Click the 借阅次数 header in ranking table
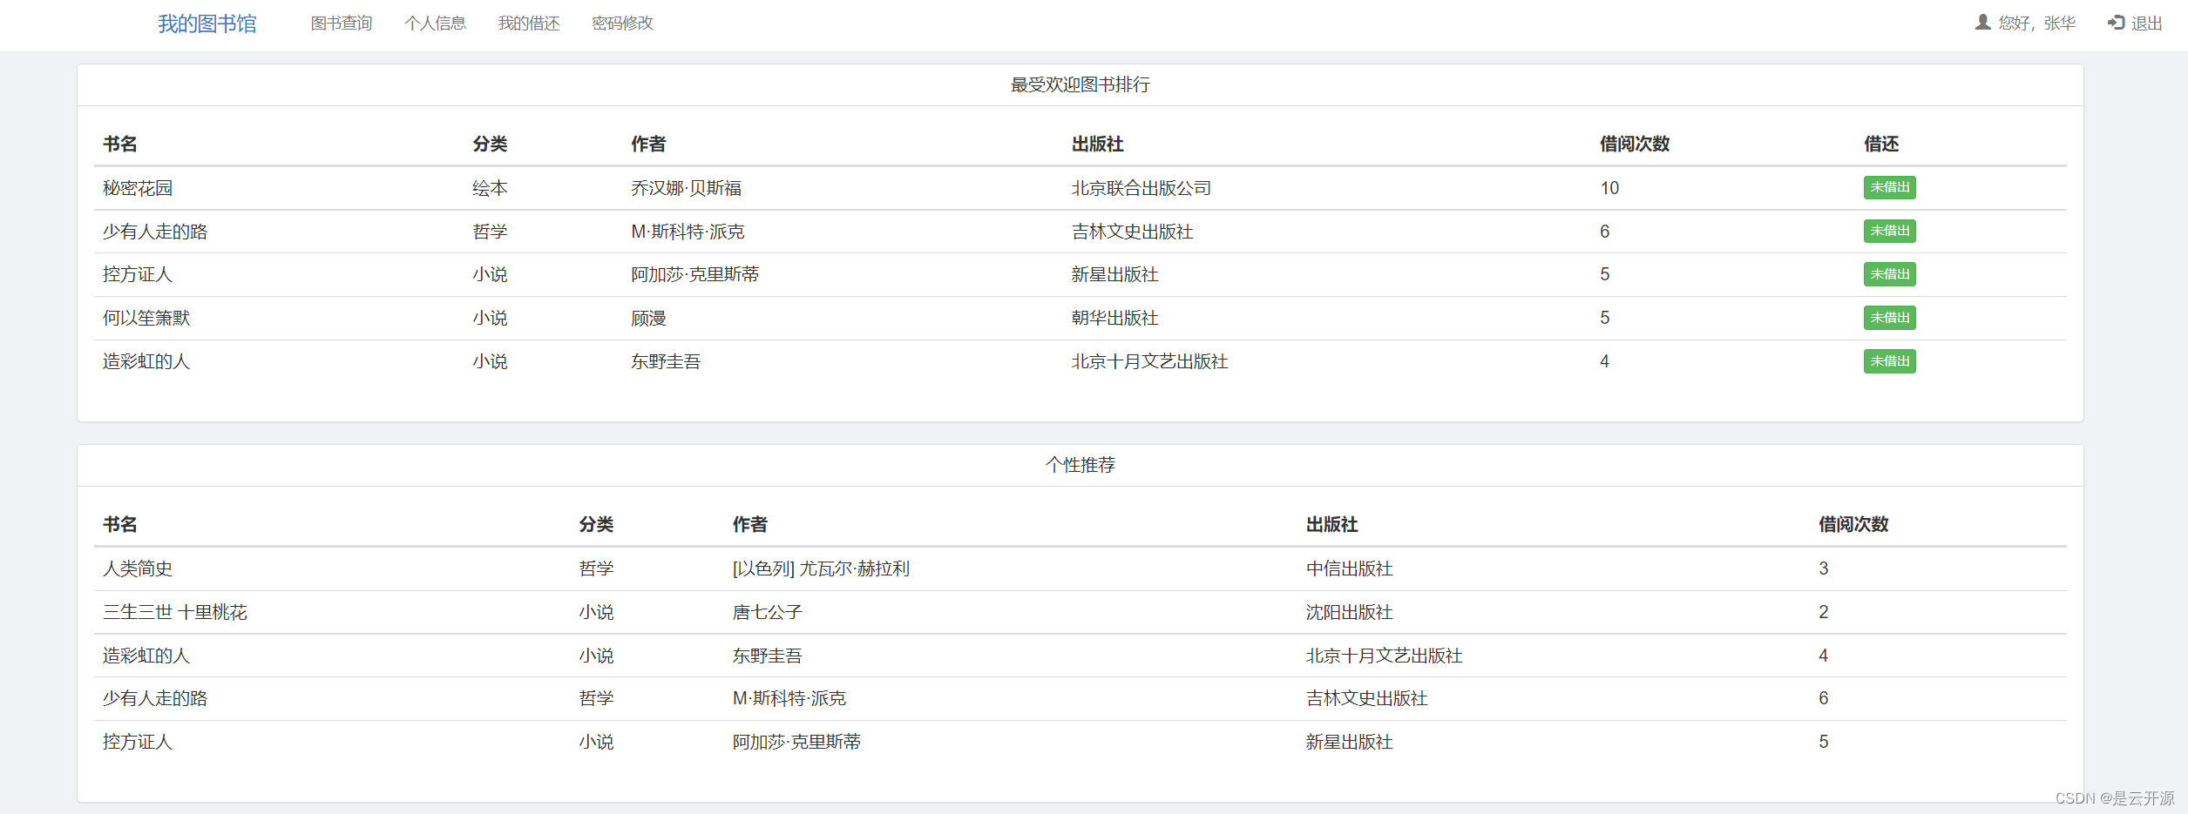The image size is (2188, 814). point(1634,144)
